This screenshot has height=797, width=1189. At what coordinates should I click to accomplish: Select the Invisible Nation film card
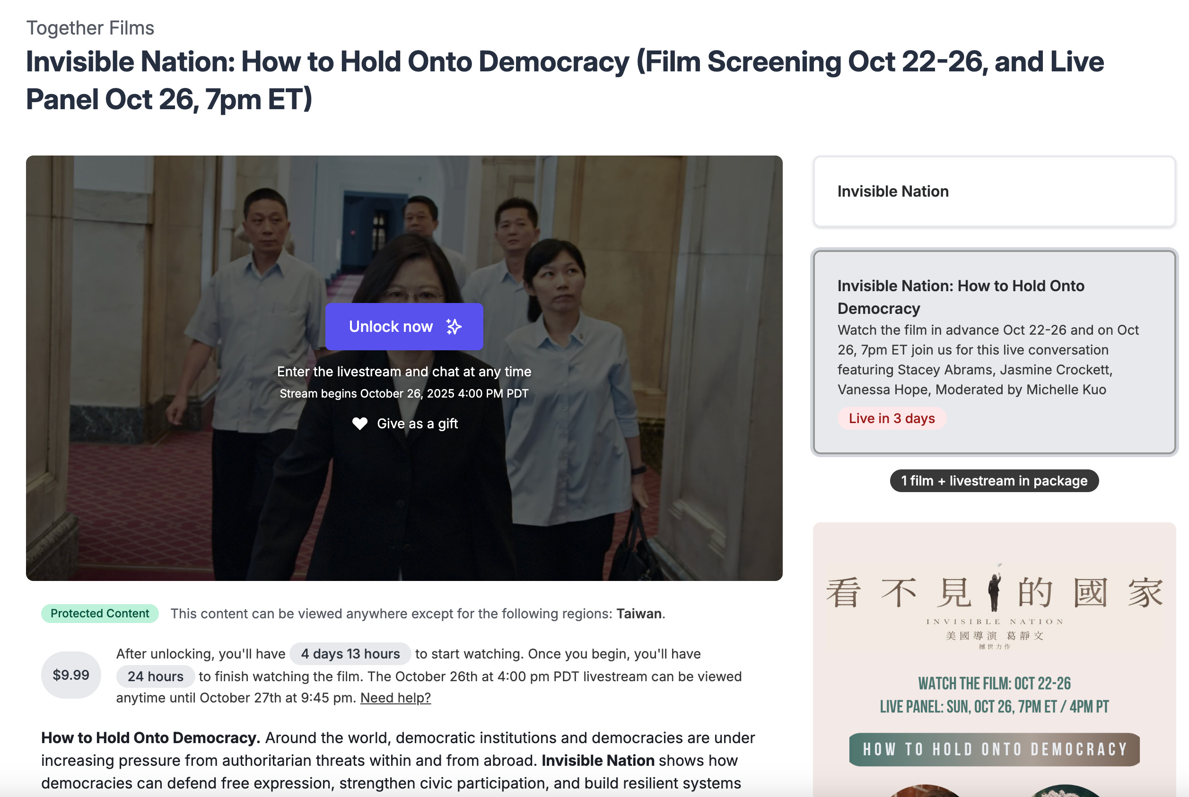[994, 191]
